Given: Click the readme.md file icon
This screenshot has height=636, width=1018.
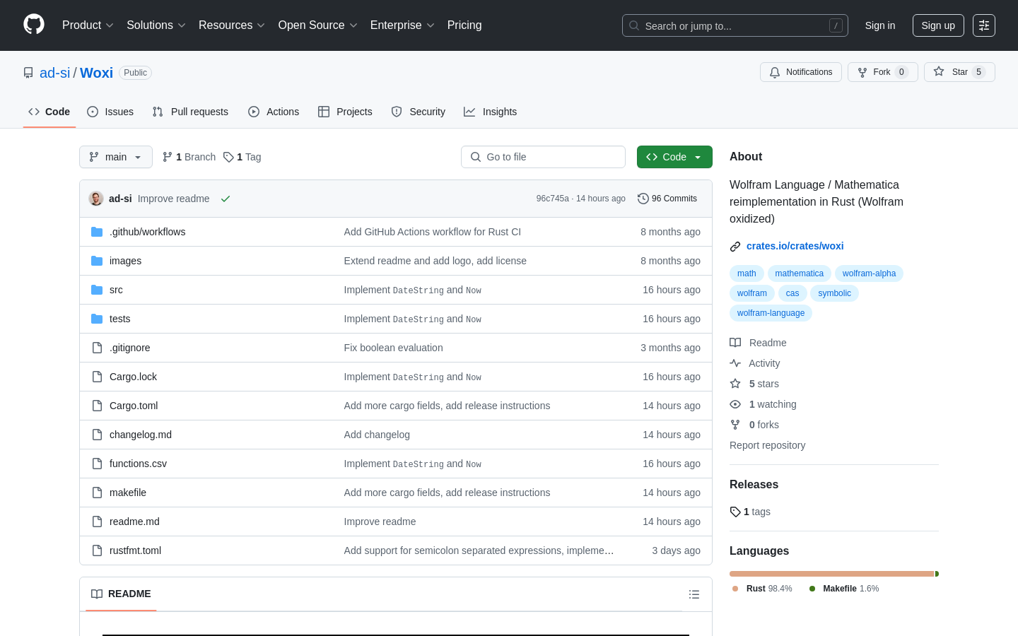Looking at the screenshot, I should tap(97, 522).
